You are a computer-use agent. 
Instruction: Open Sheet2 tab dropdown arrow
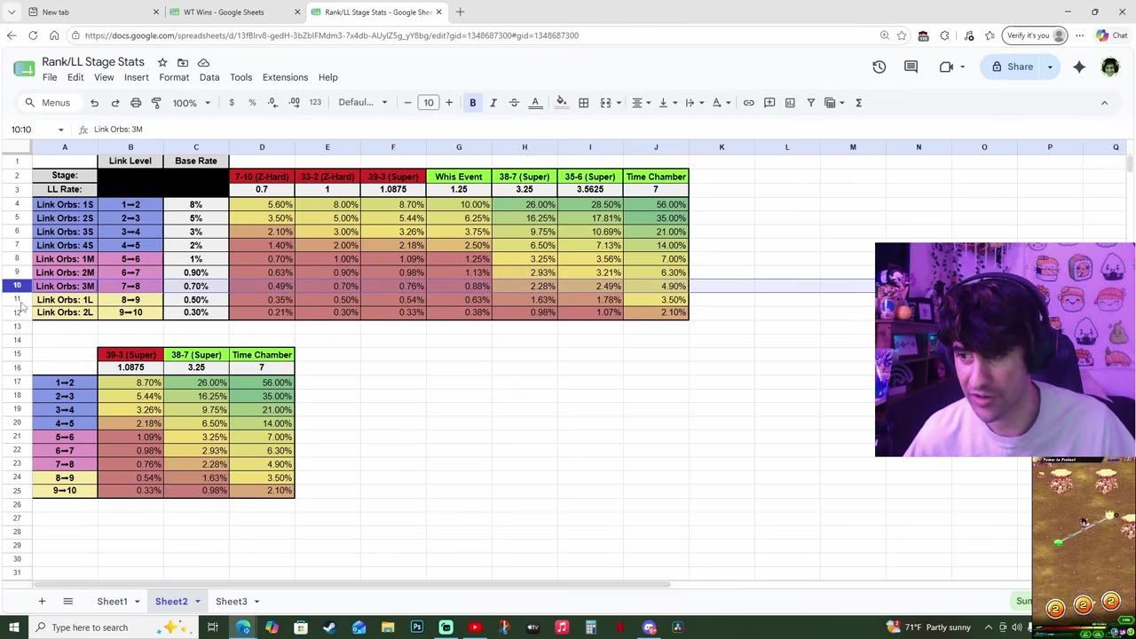click(197, 602)
